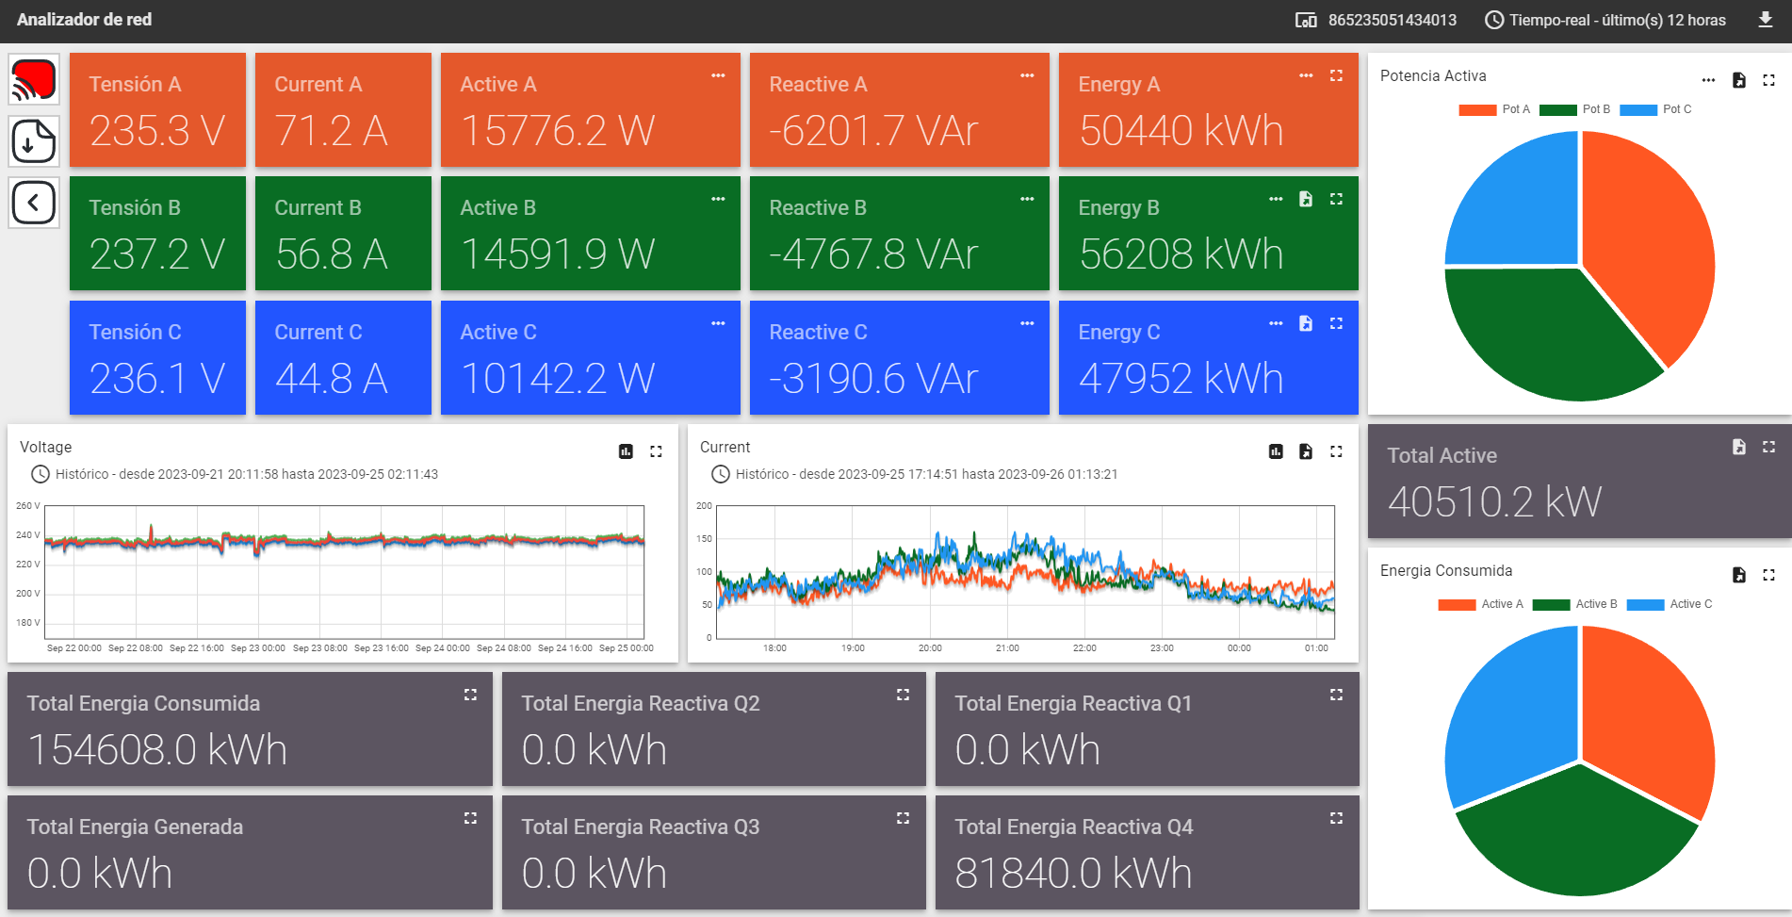This screenshot has width=1792, height=917.
Task: Click orange Active A legend color swatch
Action: (x=1457, y=605)
